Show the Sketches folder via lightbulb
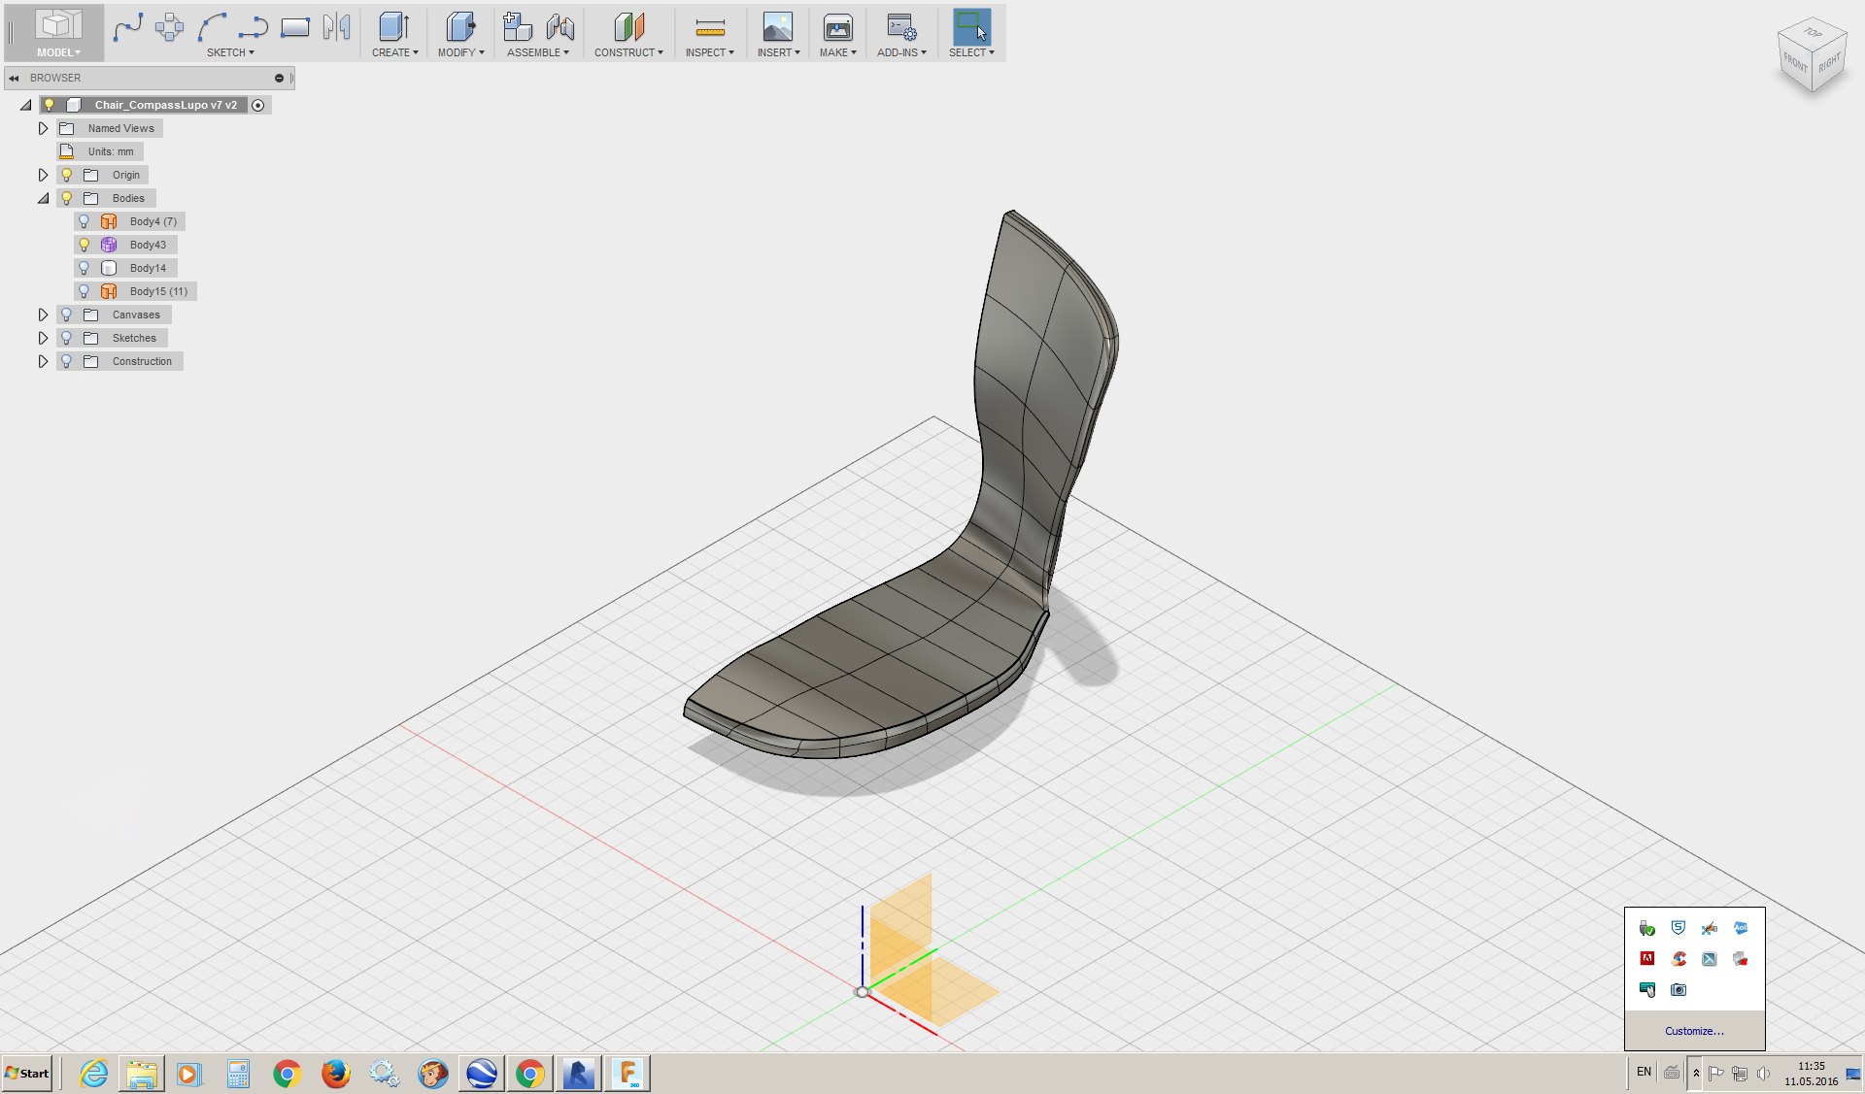 66,338
